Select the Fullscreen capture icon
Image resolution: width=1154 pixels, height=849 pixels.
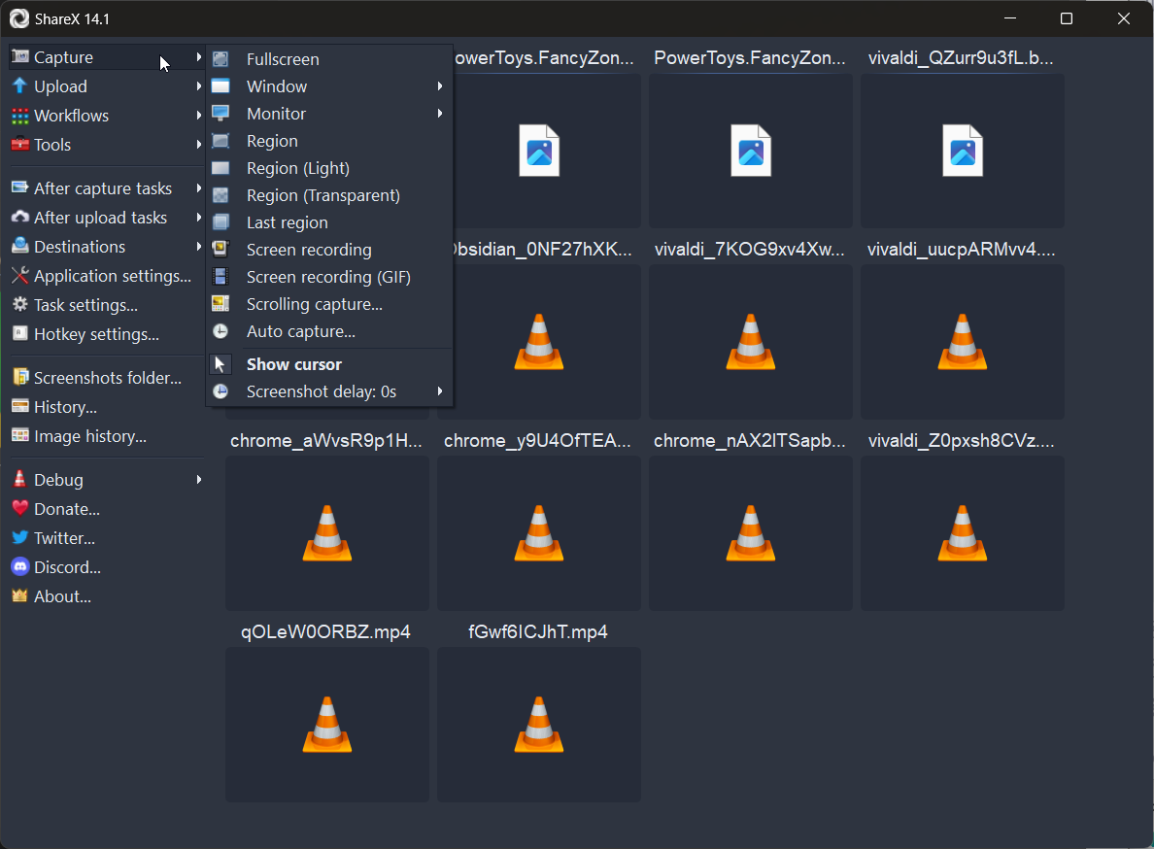point(221,58)
